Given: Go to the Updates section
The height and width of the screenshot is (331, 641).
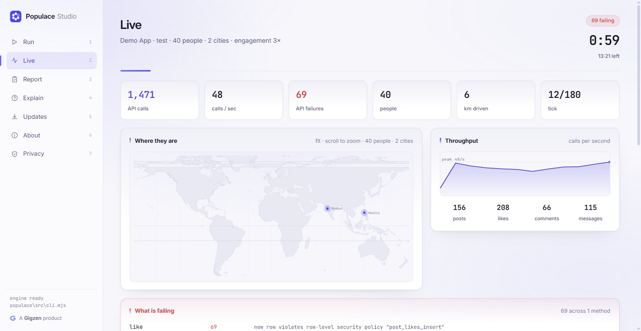Looking at the screenshot, I should [x=52, y=117].
